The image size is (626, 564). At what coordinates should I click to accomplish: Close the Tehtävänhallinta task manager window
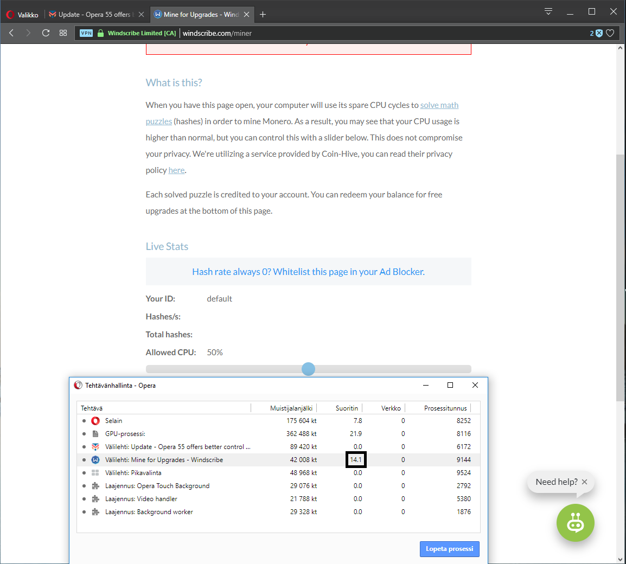[x=475, y=385]
